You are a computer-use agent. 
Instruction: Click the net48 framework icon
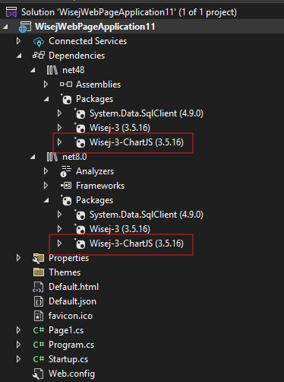click(x=52, y=70)
